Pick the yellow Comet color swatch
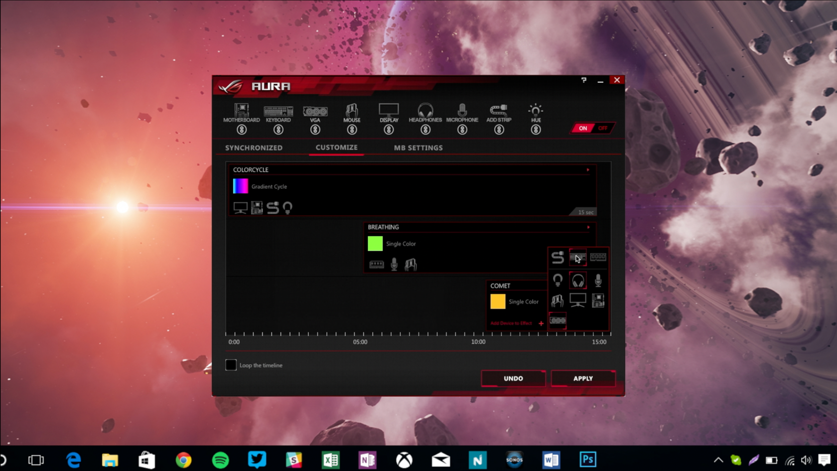This screenshot has height=471, width=837. (x=498, y=301)
